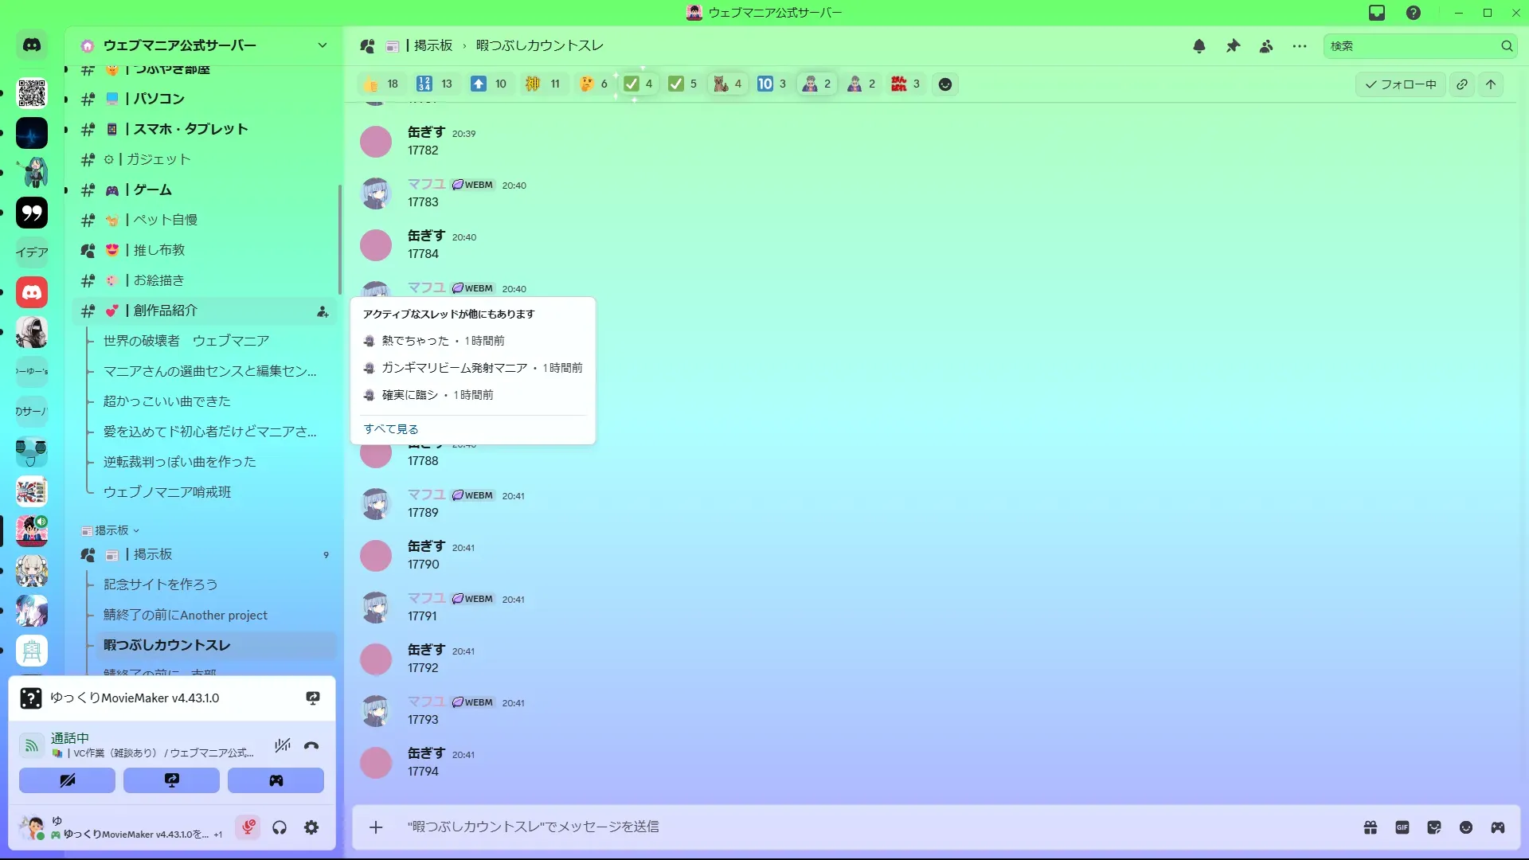Click すべて見る link in popup

coord(391,429)
